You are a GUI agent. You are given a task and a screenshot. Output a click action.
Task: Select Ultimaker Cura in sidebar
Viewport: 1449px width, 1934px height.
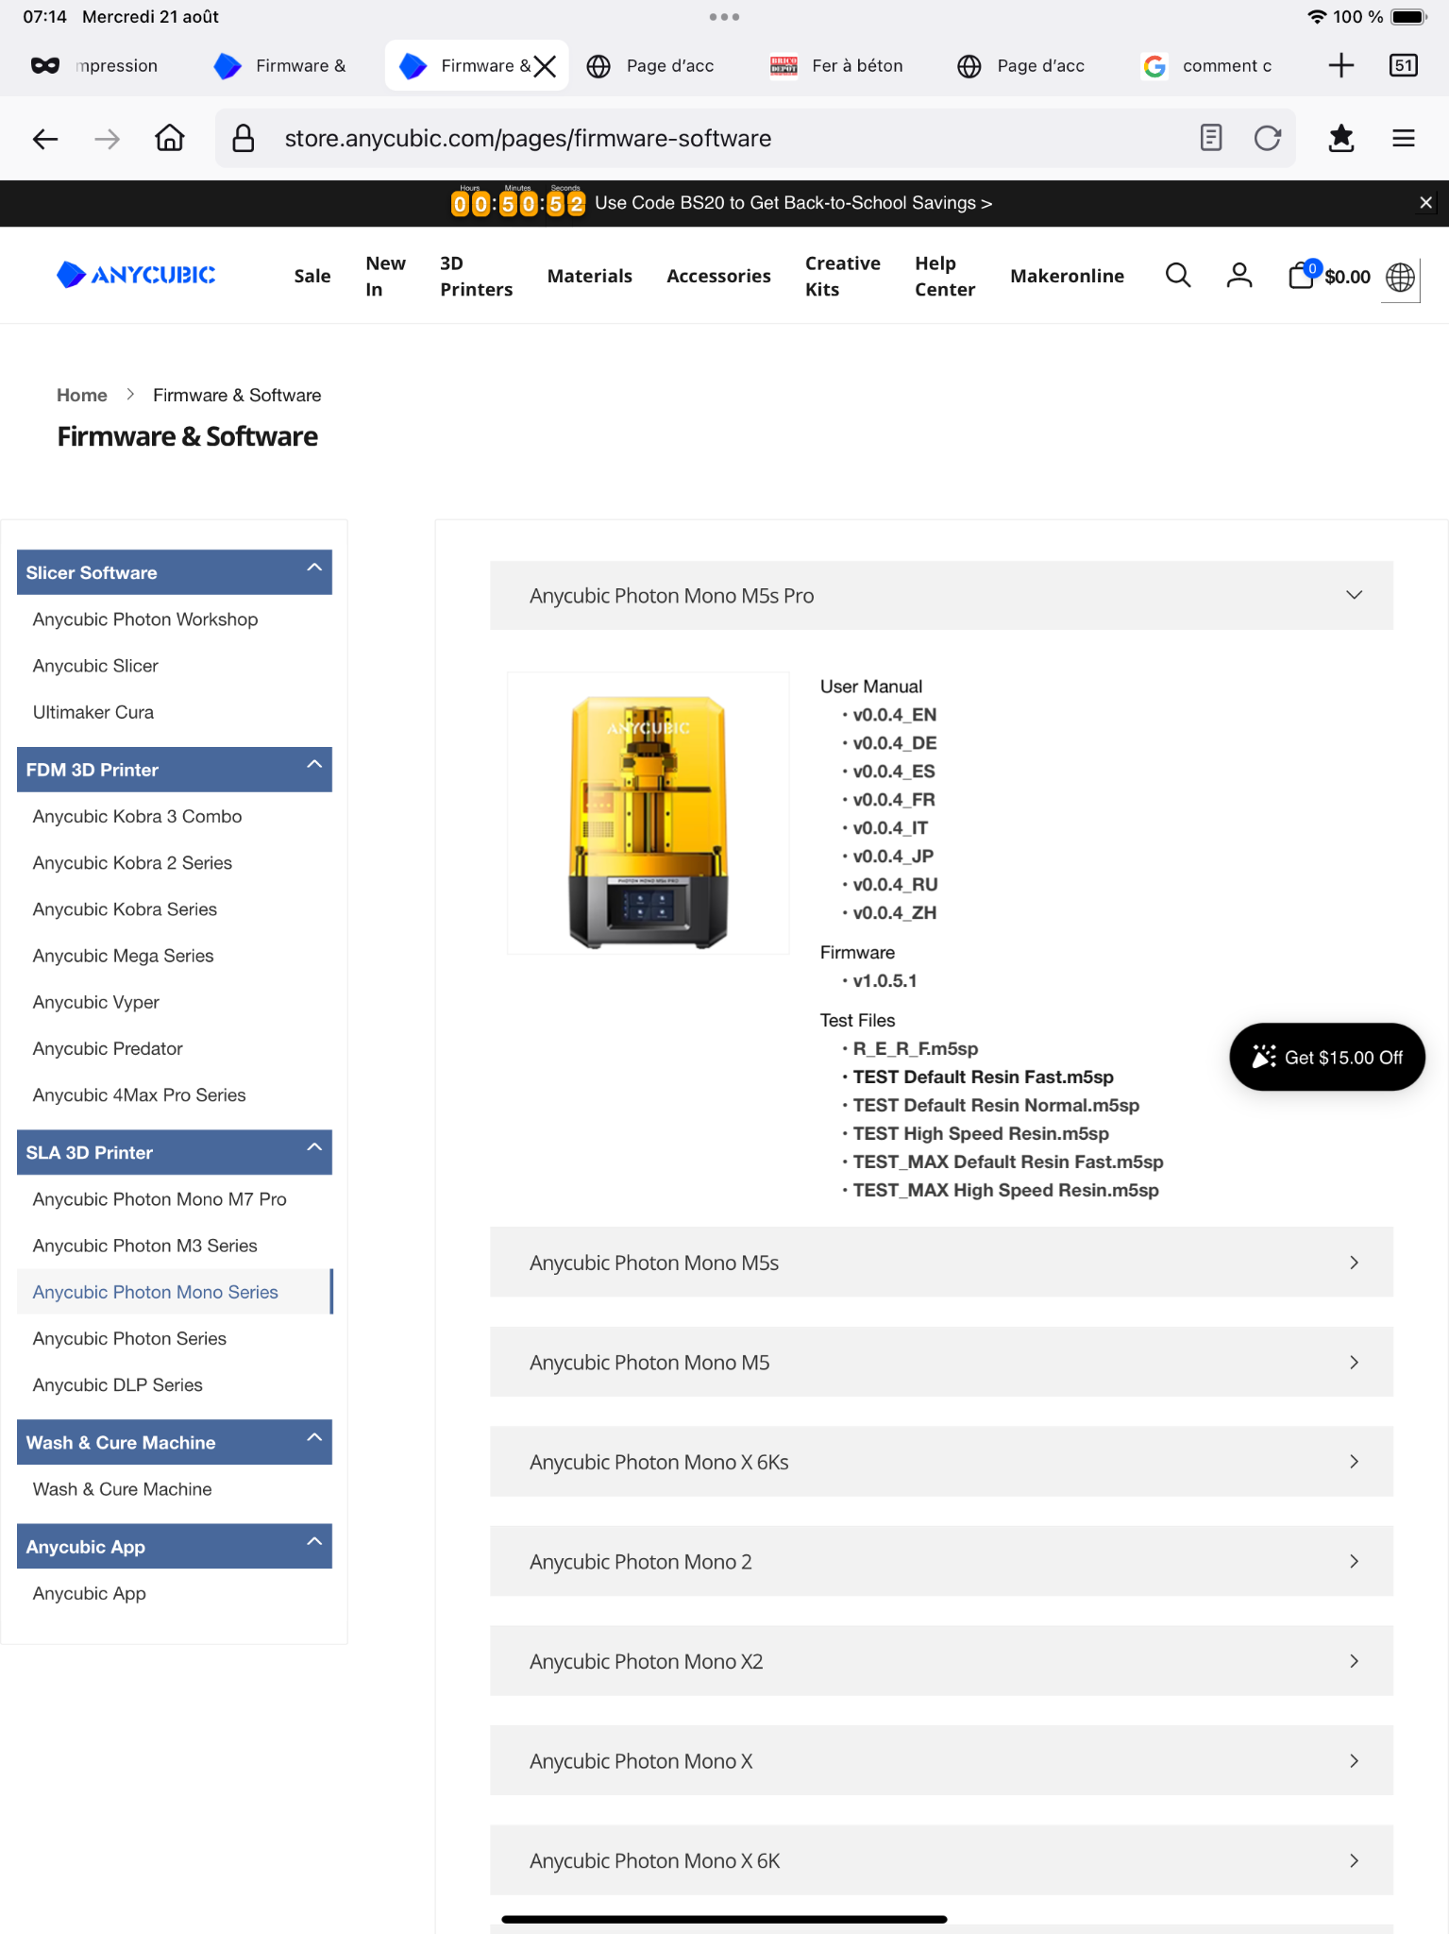click(x=93, y=712)
